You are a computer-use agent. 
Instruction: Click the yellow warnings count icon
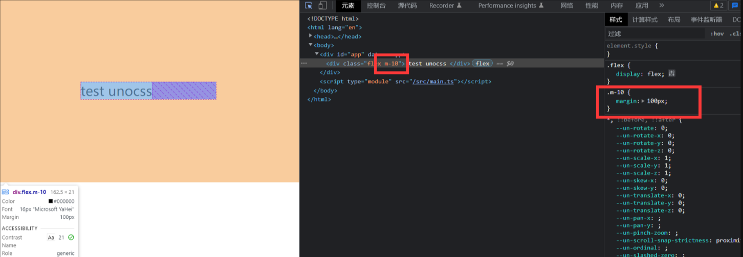tap(718, 6)
